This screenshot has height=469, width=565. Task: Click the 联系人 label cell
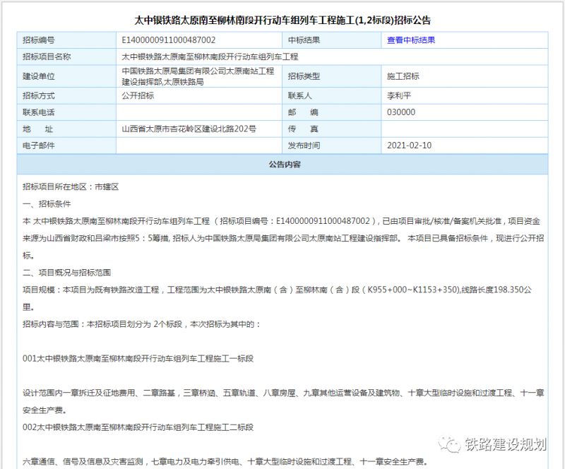(x=331, y=95)
